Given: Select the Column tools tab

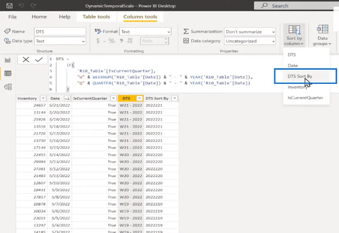Looking at the screenshot, I should (140, 17).
